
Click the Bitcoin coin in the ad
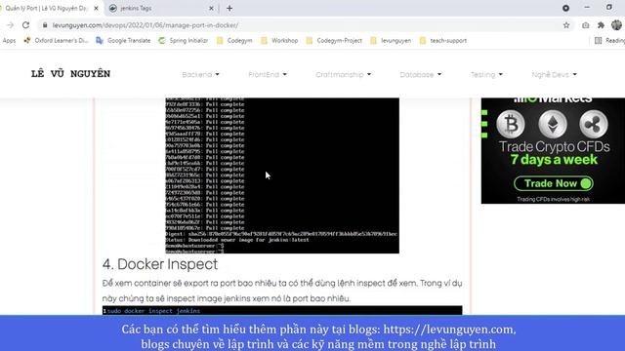511,124
